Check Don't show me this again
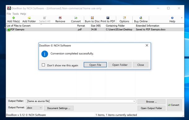Screen dimensions: 189x120 pyautogui.click(x=43, y=65)
